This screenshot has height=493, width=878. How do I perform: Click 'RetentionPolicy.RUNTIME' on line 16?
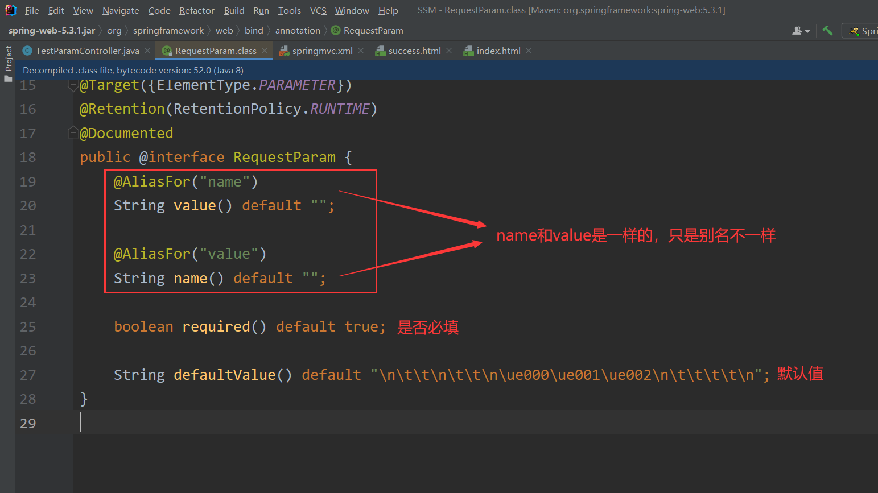coord(272,109)
